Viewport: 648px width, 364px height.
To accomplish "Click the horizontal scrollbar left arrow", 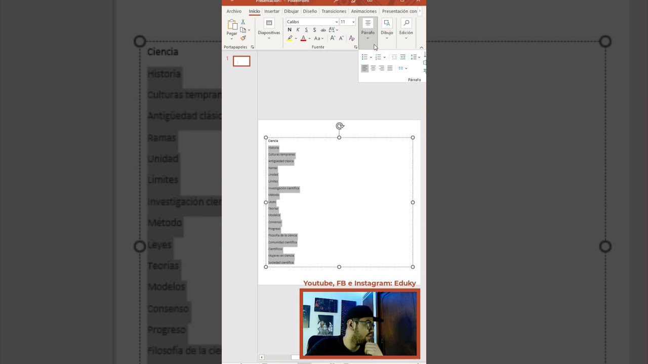I will click(x=262, y=357).
